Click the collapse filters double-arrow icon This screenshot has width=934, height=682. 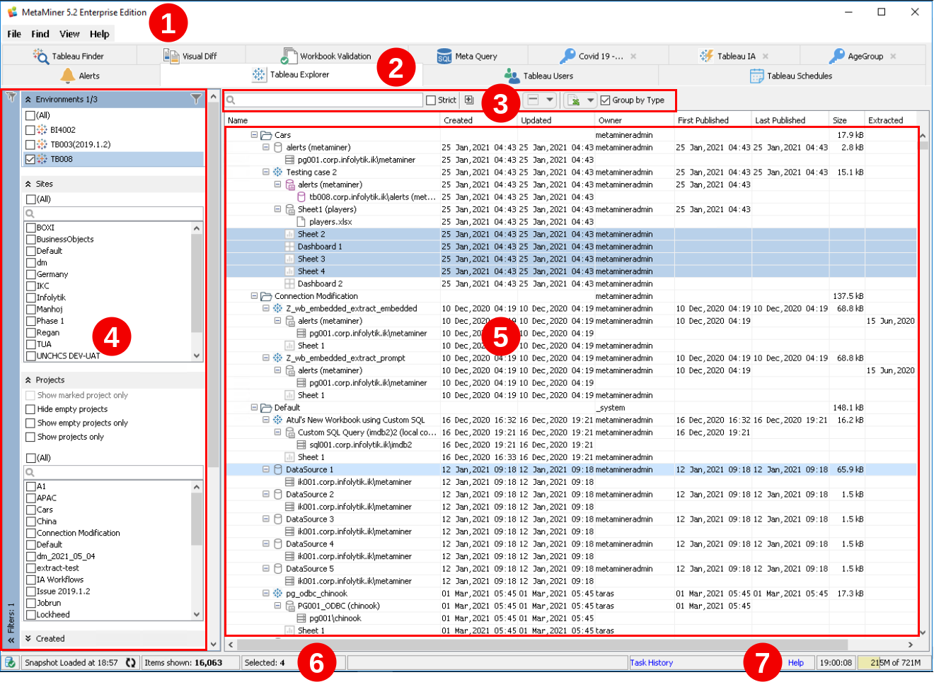point(11,640)
